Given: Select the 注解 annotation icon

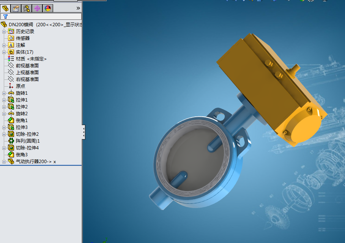Looking at the screenshot, I should [11, 45].
